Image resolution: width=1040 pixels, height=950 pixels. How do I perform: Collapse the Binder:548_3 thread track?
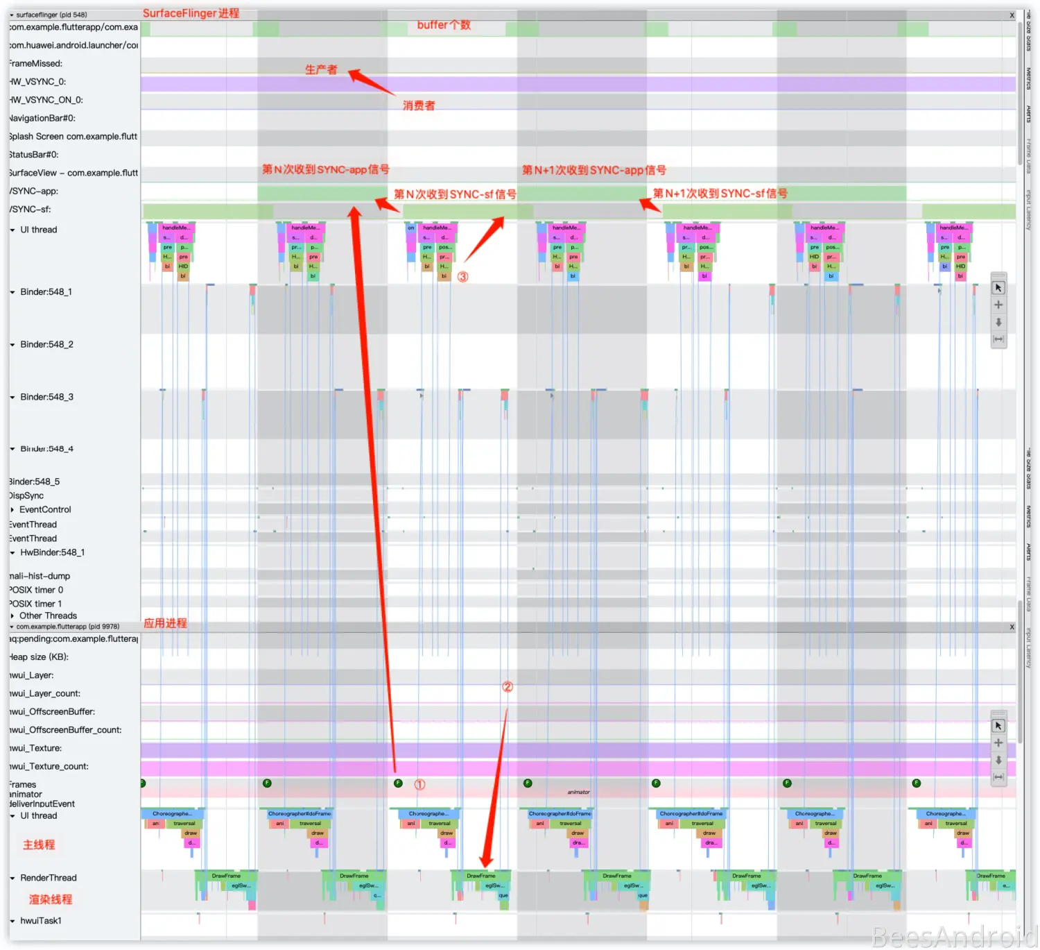(12, 398)
